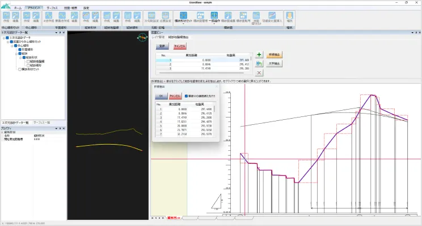Toggle the 3次元設計データ root checkbox
Image resolution: width=422 pixels, height=226 pixels.
click(7, 38)
